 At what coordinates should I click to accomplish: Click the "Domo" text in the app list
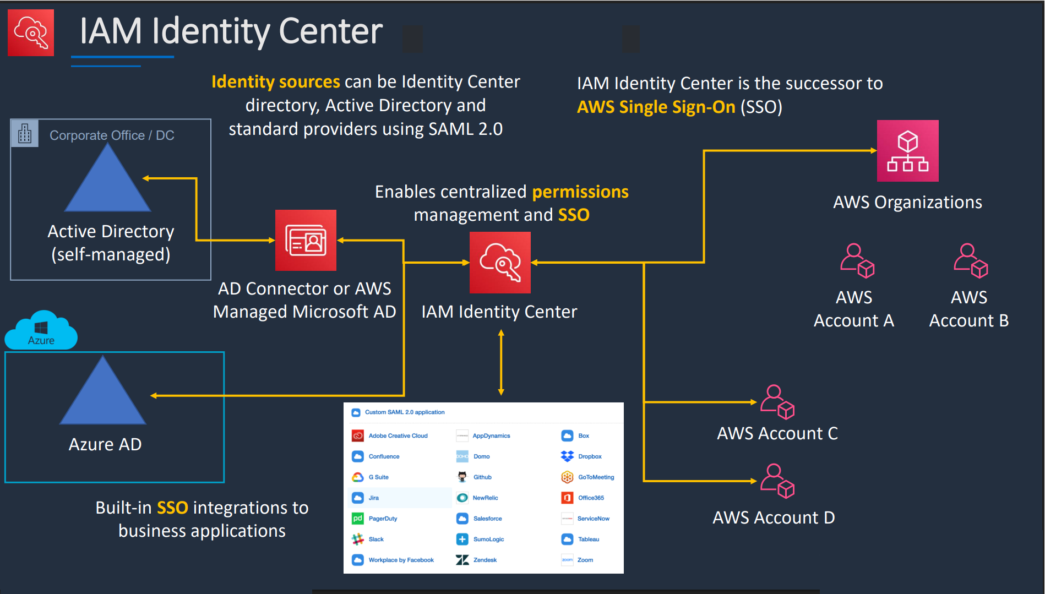coord(481,456)
